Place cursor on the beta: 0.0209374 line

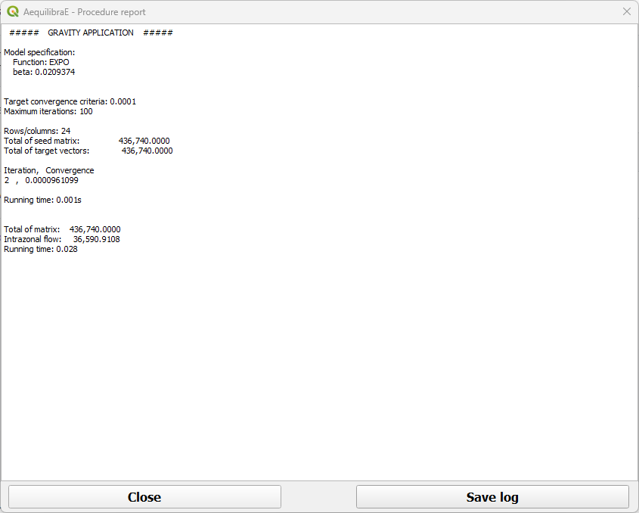(44, 73)
